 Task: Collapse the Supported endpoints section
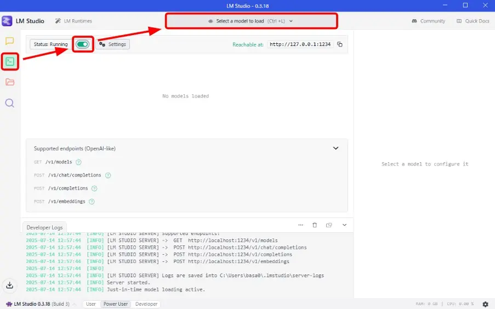tap(335, 148)
